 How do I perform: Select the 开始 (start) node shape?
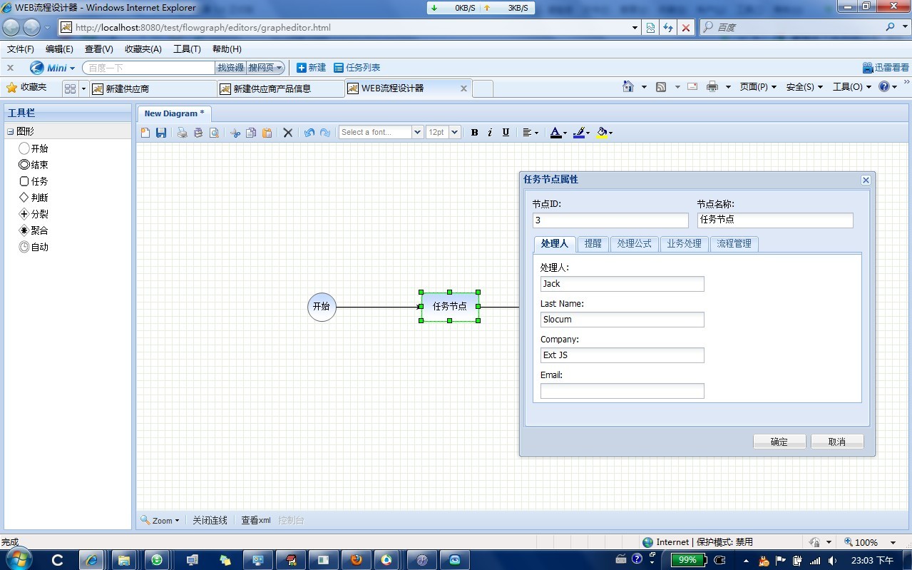pyautogui.click(x=34, y=148)
